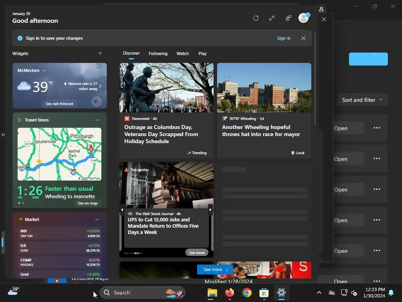Open Sort and filter dropdown
The width and height of the screenshot is (402, 302).
(x=362, y=100)
